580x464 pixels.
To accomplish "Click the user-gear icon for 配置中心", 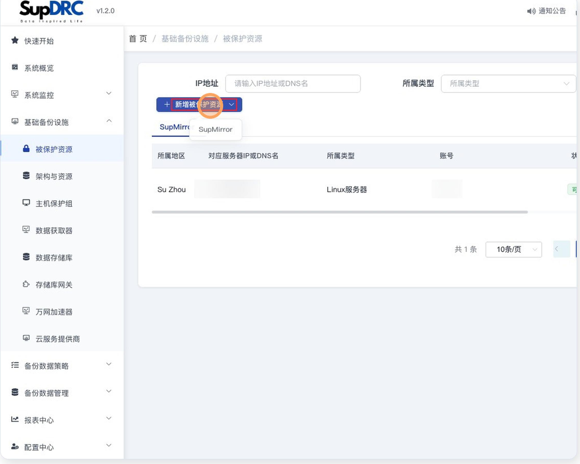I will (15, 446).
